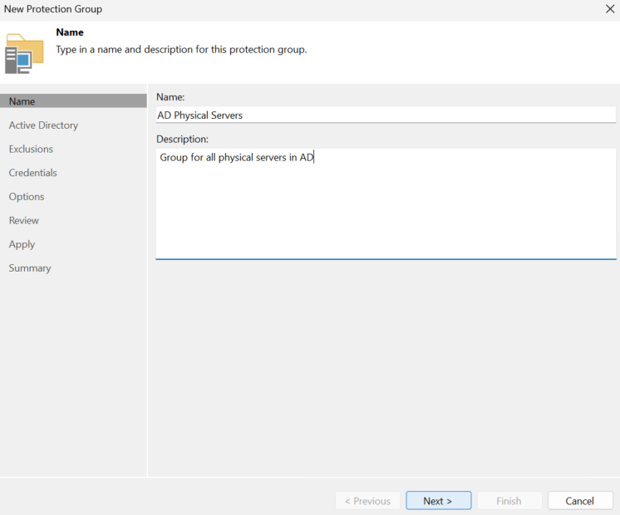This screenshot has width=620, height=515.
Task: Open the Exclusions step
Action: [x=31, y=149]
